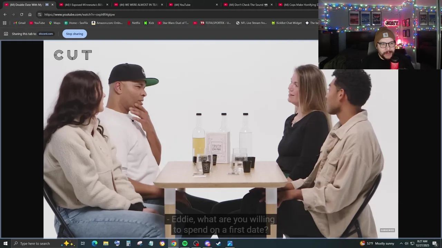Screen dimensions: 442x248
Task: Open network icon in system tray
Action: point(412,244)
